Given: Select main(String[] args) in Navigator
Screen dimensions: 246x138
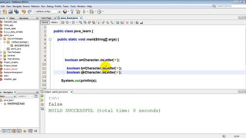Looking at the screenshot, I should coord(16,103).
